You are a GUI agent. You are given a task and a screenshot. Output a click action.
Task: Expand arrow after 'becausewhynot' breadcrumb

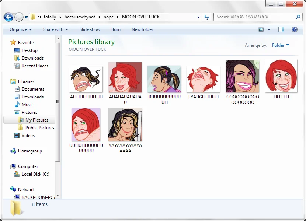tap(99, 17)
